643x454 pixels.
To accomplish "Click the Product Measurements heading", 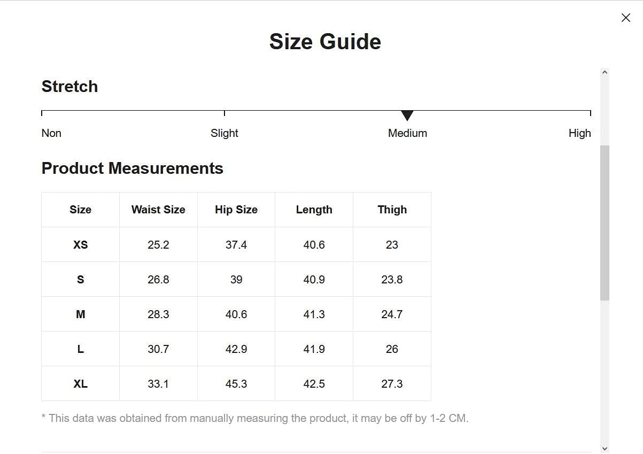I will (x=132, y=168).
